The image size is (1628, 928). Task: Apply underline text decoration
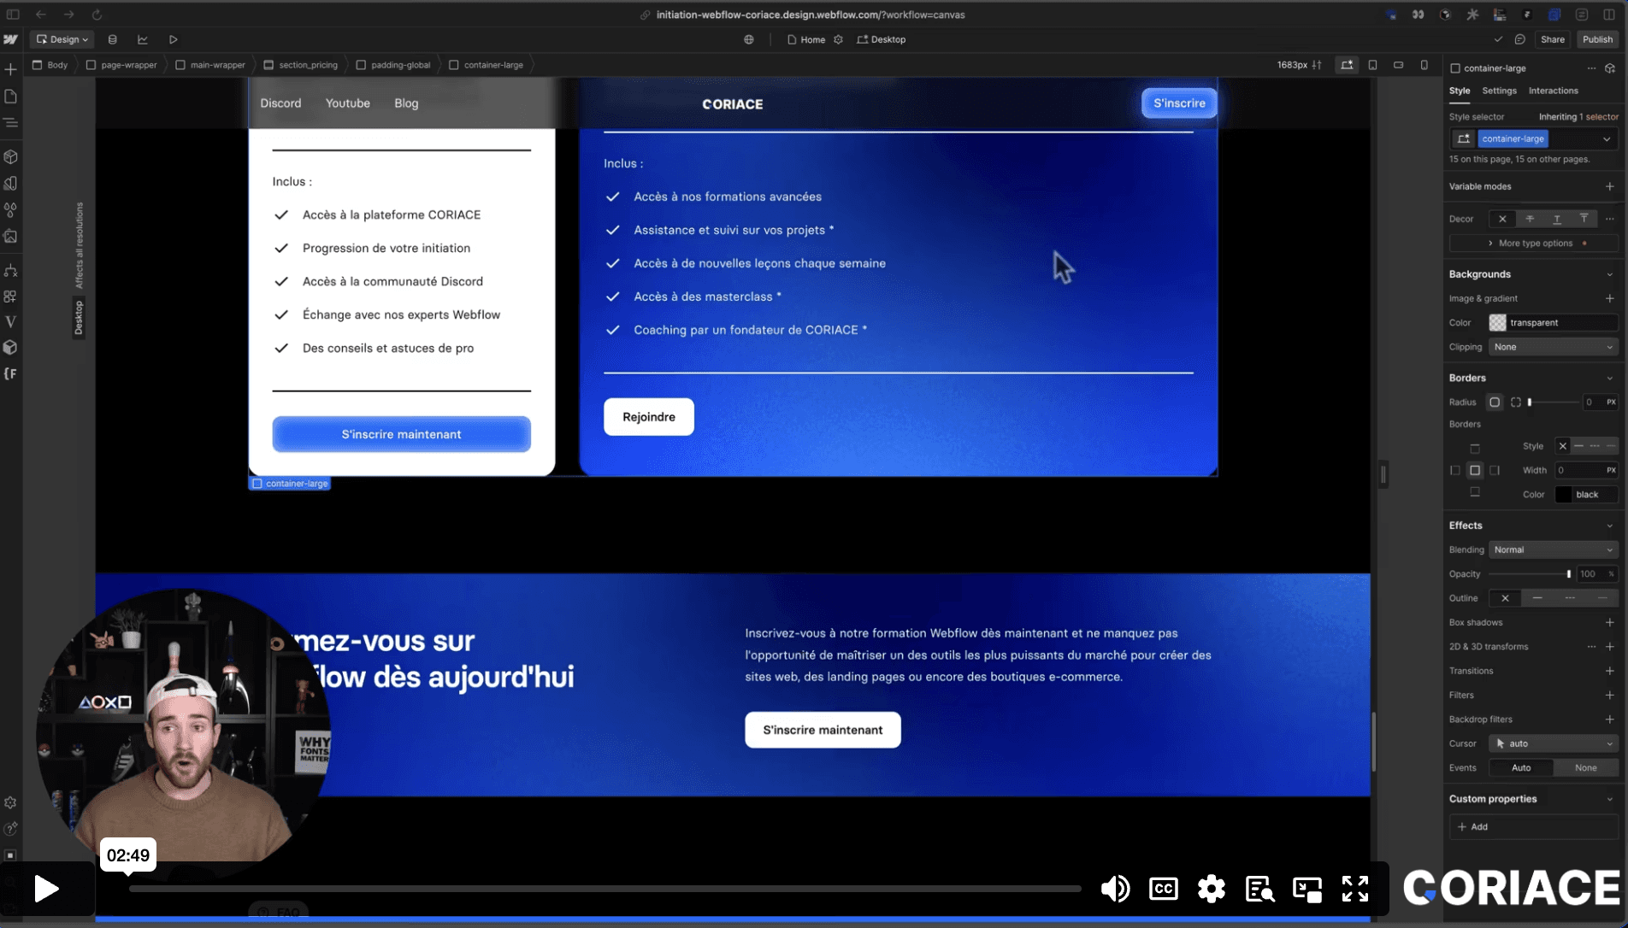(1557, 219)
